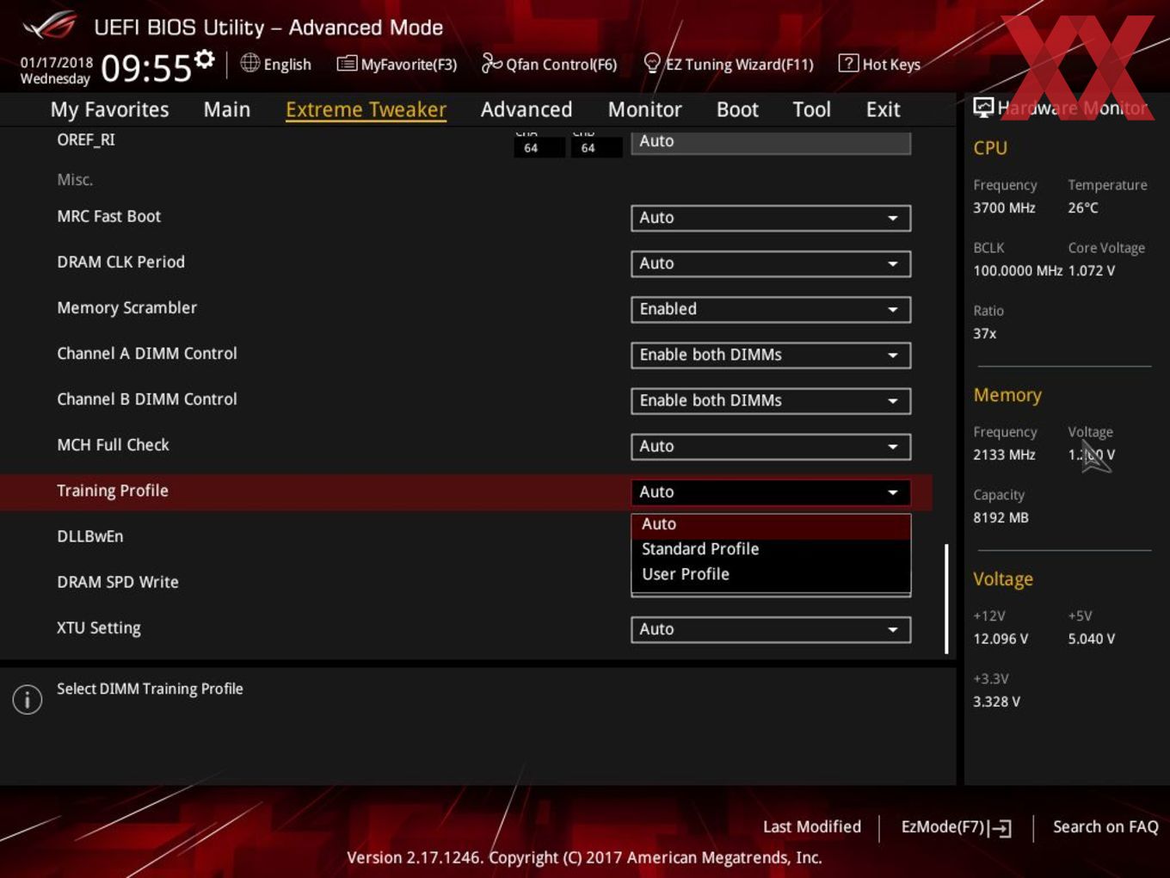The image size is (1170, 878).
Task: Click the 3.328 V reading
Action: coord(996,702)
